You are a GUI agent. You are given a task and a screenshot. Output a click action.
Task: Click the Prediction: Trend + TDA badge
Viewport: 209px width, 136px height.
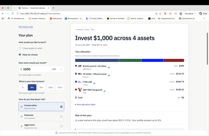[85, 30]
